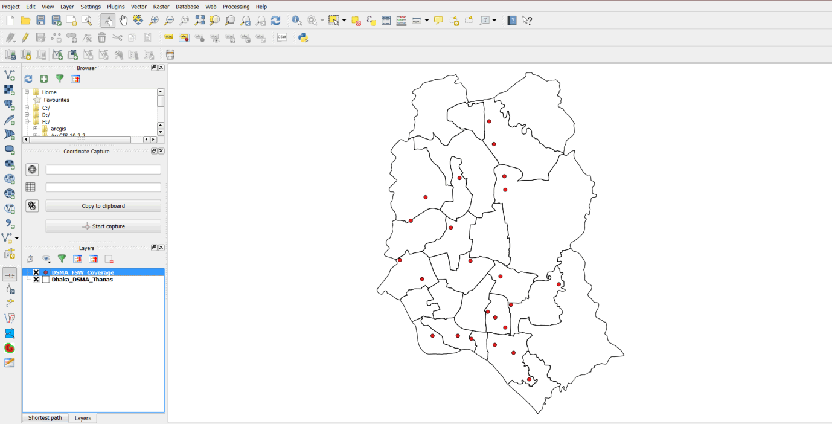Select Favourites in the Browser tree
This screenshot has width=832, height=424.
[57, 100]
